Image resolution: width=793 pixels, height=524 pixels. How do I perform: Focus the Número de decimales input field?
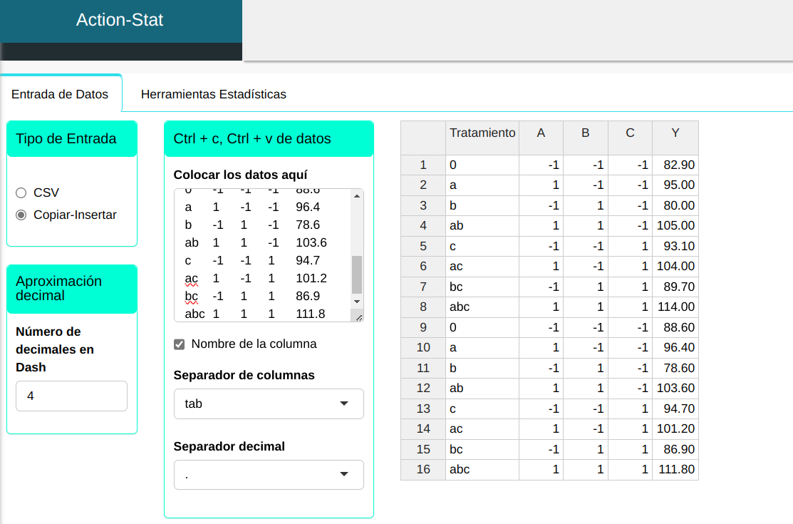(x=71, y=396)
